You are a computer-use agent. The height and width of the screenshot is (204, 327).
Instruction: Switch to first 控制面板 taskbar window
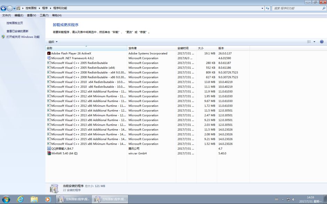tap(74, 199)
